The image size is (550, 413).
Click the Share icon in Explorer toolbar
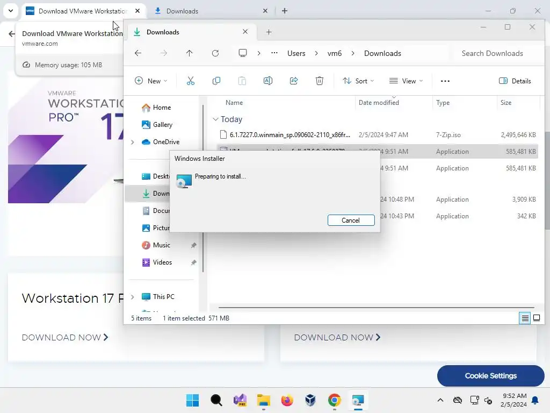point(294,81)
